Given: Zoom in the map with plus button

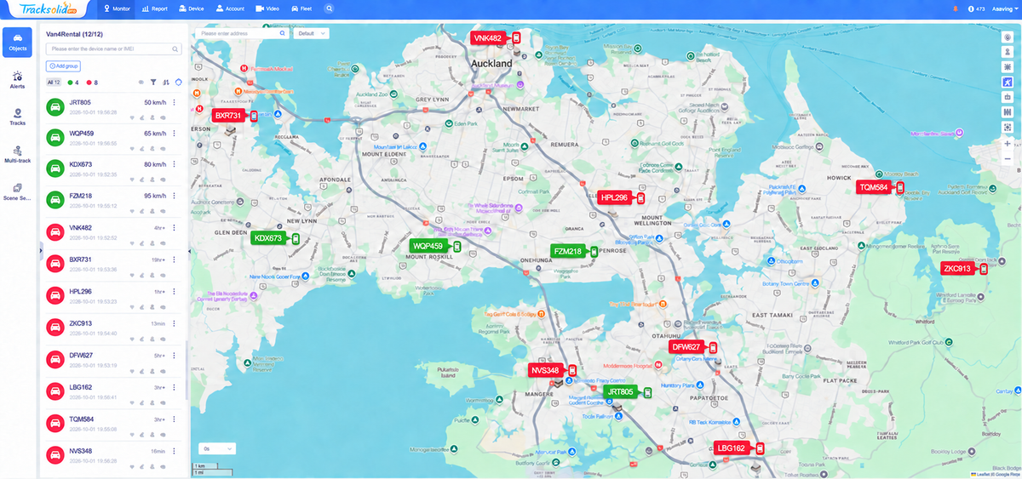Looking at the screenshot, I should point(1008,145).
